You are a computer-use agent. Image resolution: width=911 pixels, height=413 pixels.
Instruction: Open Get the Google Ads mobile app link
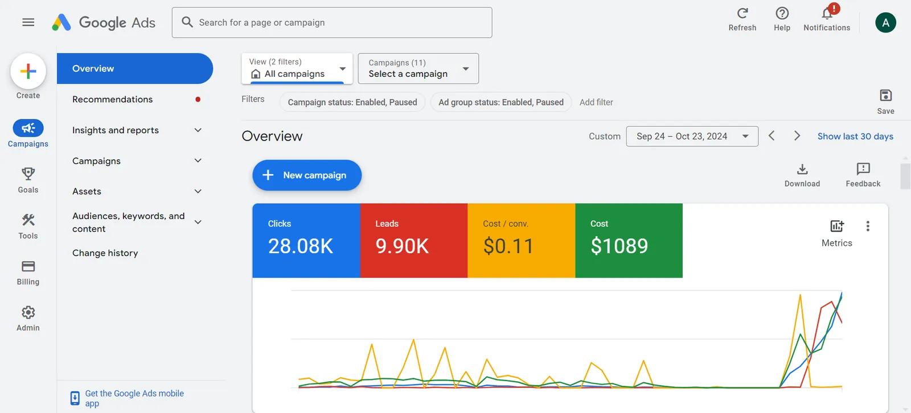point(134,398)
